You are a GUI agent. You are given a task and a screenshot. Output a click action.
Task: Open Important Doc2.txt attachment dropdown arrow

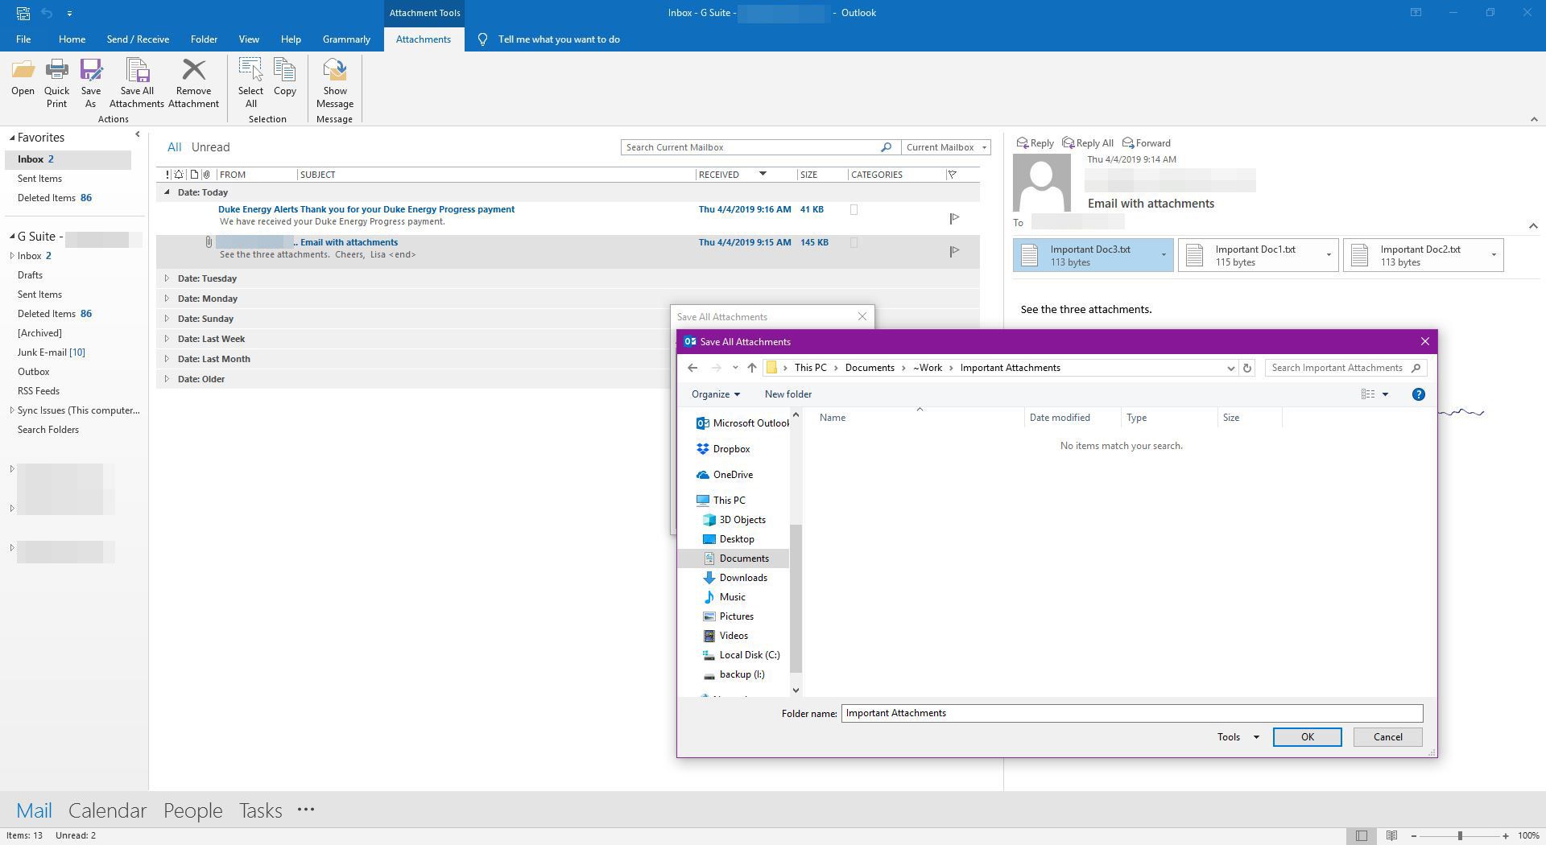tap(1494, 255)
